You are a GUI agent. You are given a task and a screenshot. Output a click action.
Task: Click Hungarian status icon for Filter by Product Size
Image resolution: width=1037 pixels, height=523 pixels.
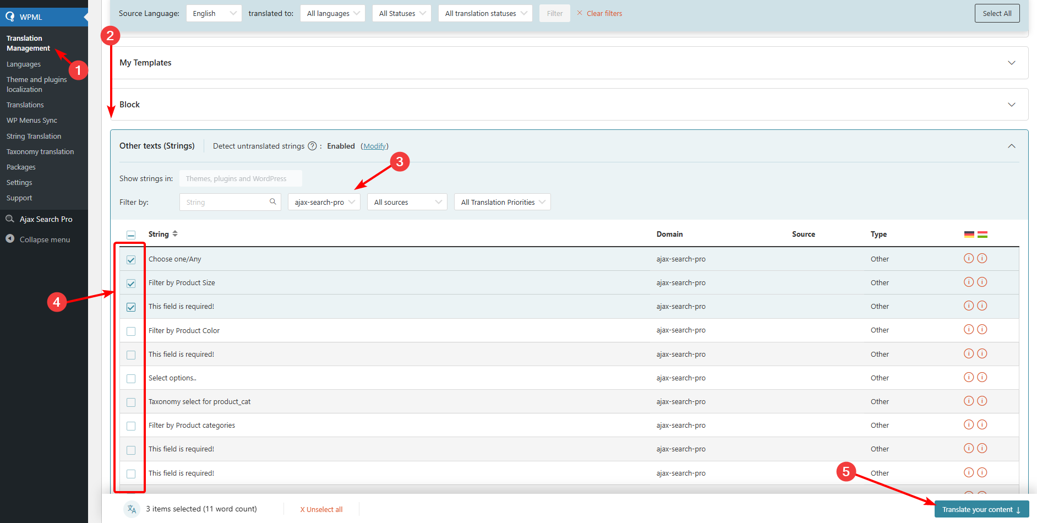click(982, 282)
